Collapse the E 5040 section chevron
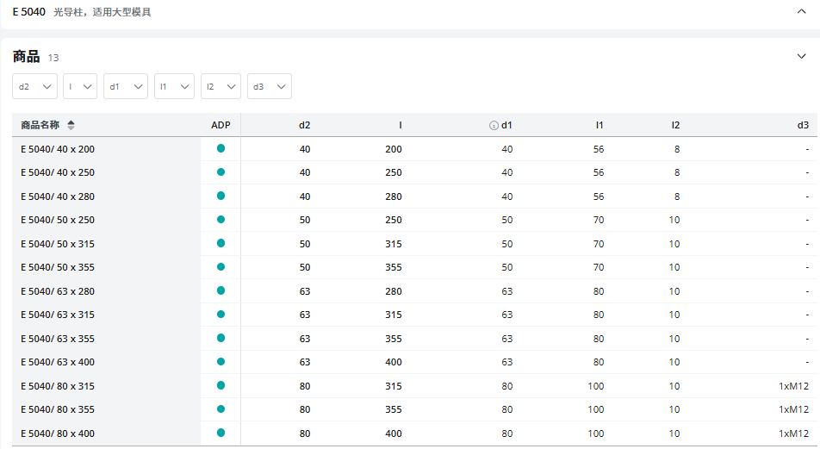This screenshot has height=449, width=820. coord(801,11)
